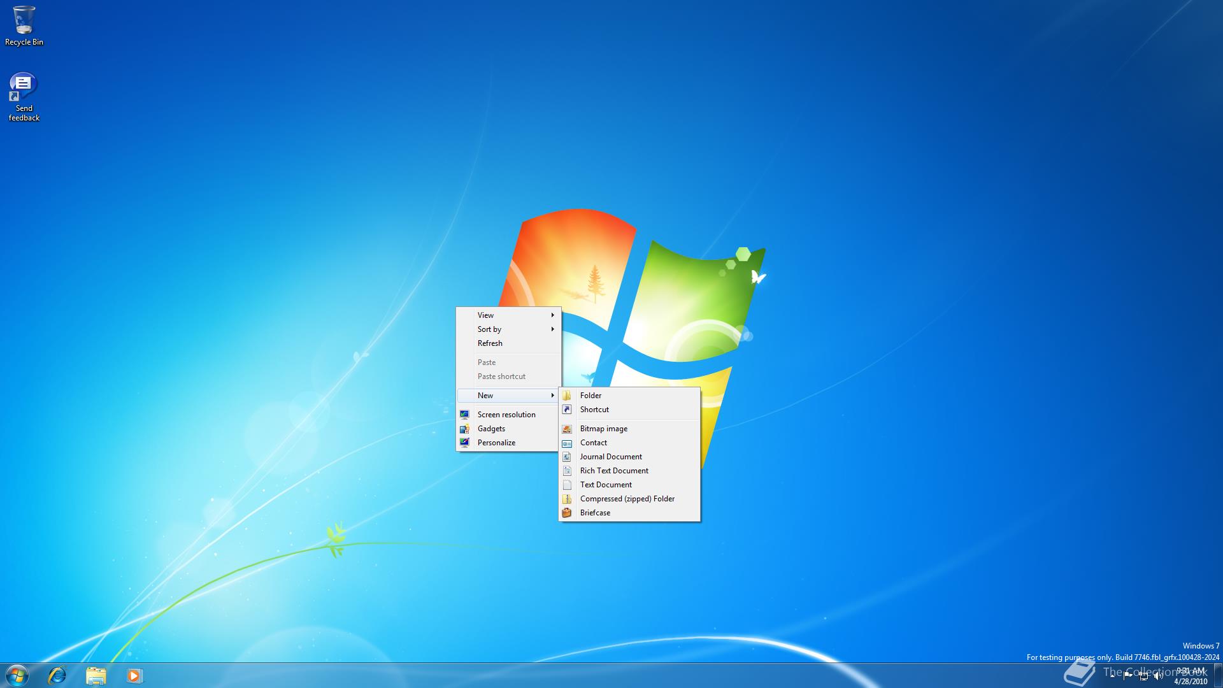The height and width of the screenshot is (688, 1223).
Task: Open Gadgets from the context menu
Action: (x=508, y=429)
